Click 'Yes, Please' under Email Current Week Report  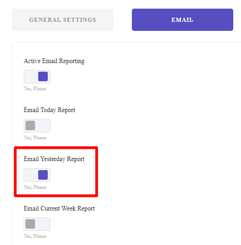35,236
